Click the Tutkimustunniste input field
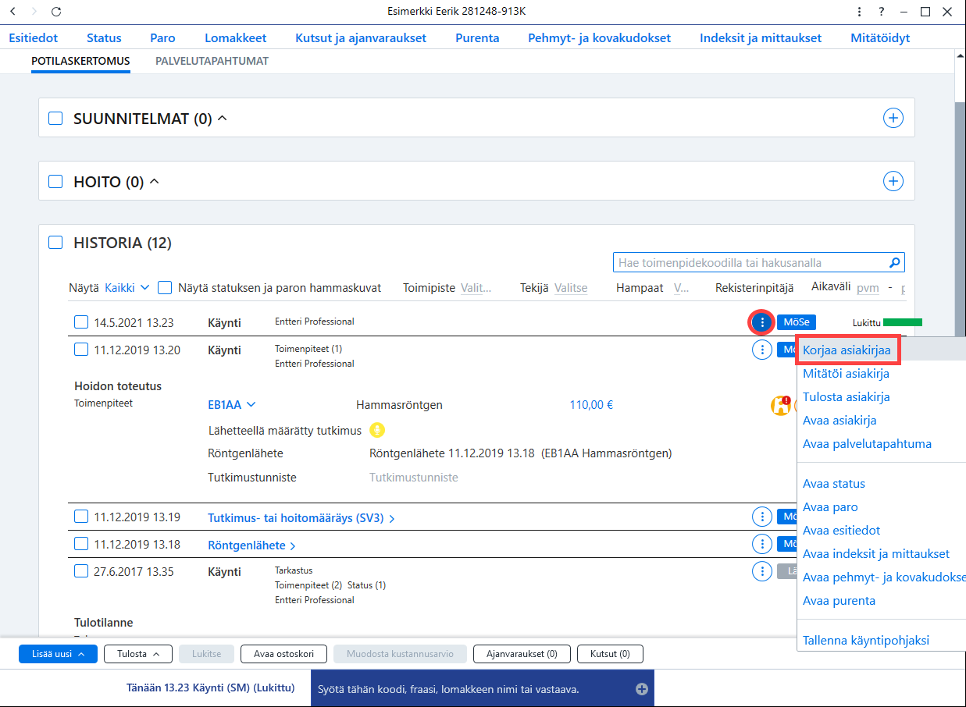 (414, 478)
